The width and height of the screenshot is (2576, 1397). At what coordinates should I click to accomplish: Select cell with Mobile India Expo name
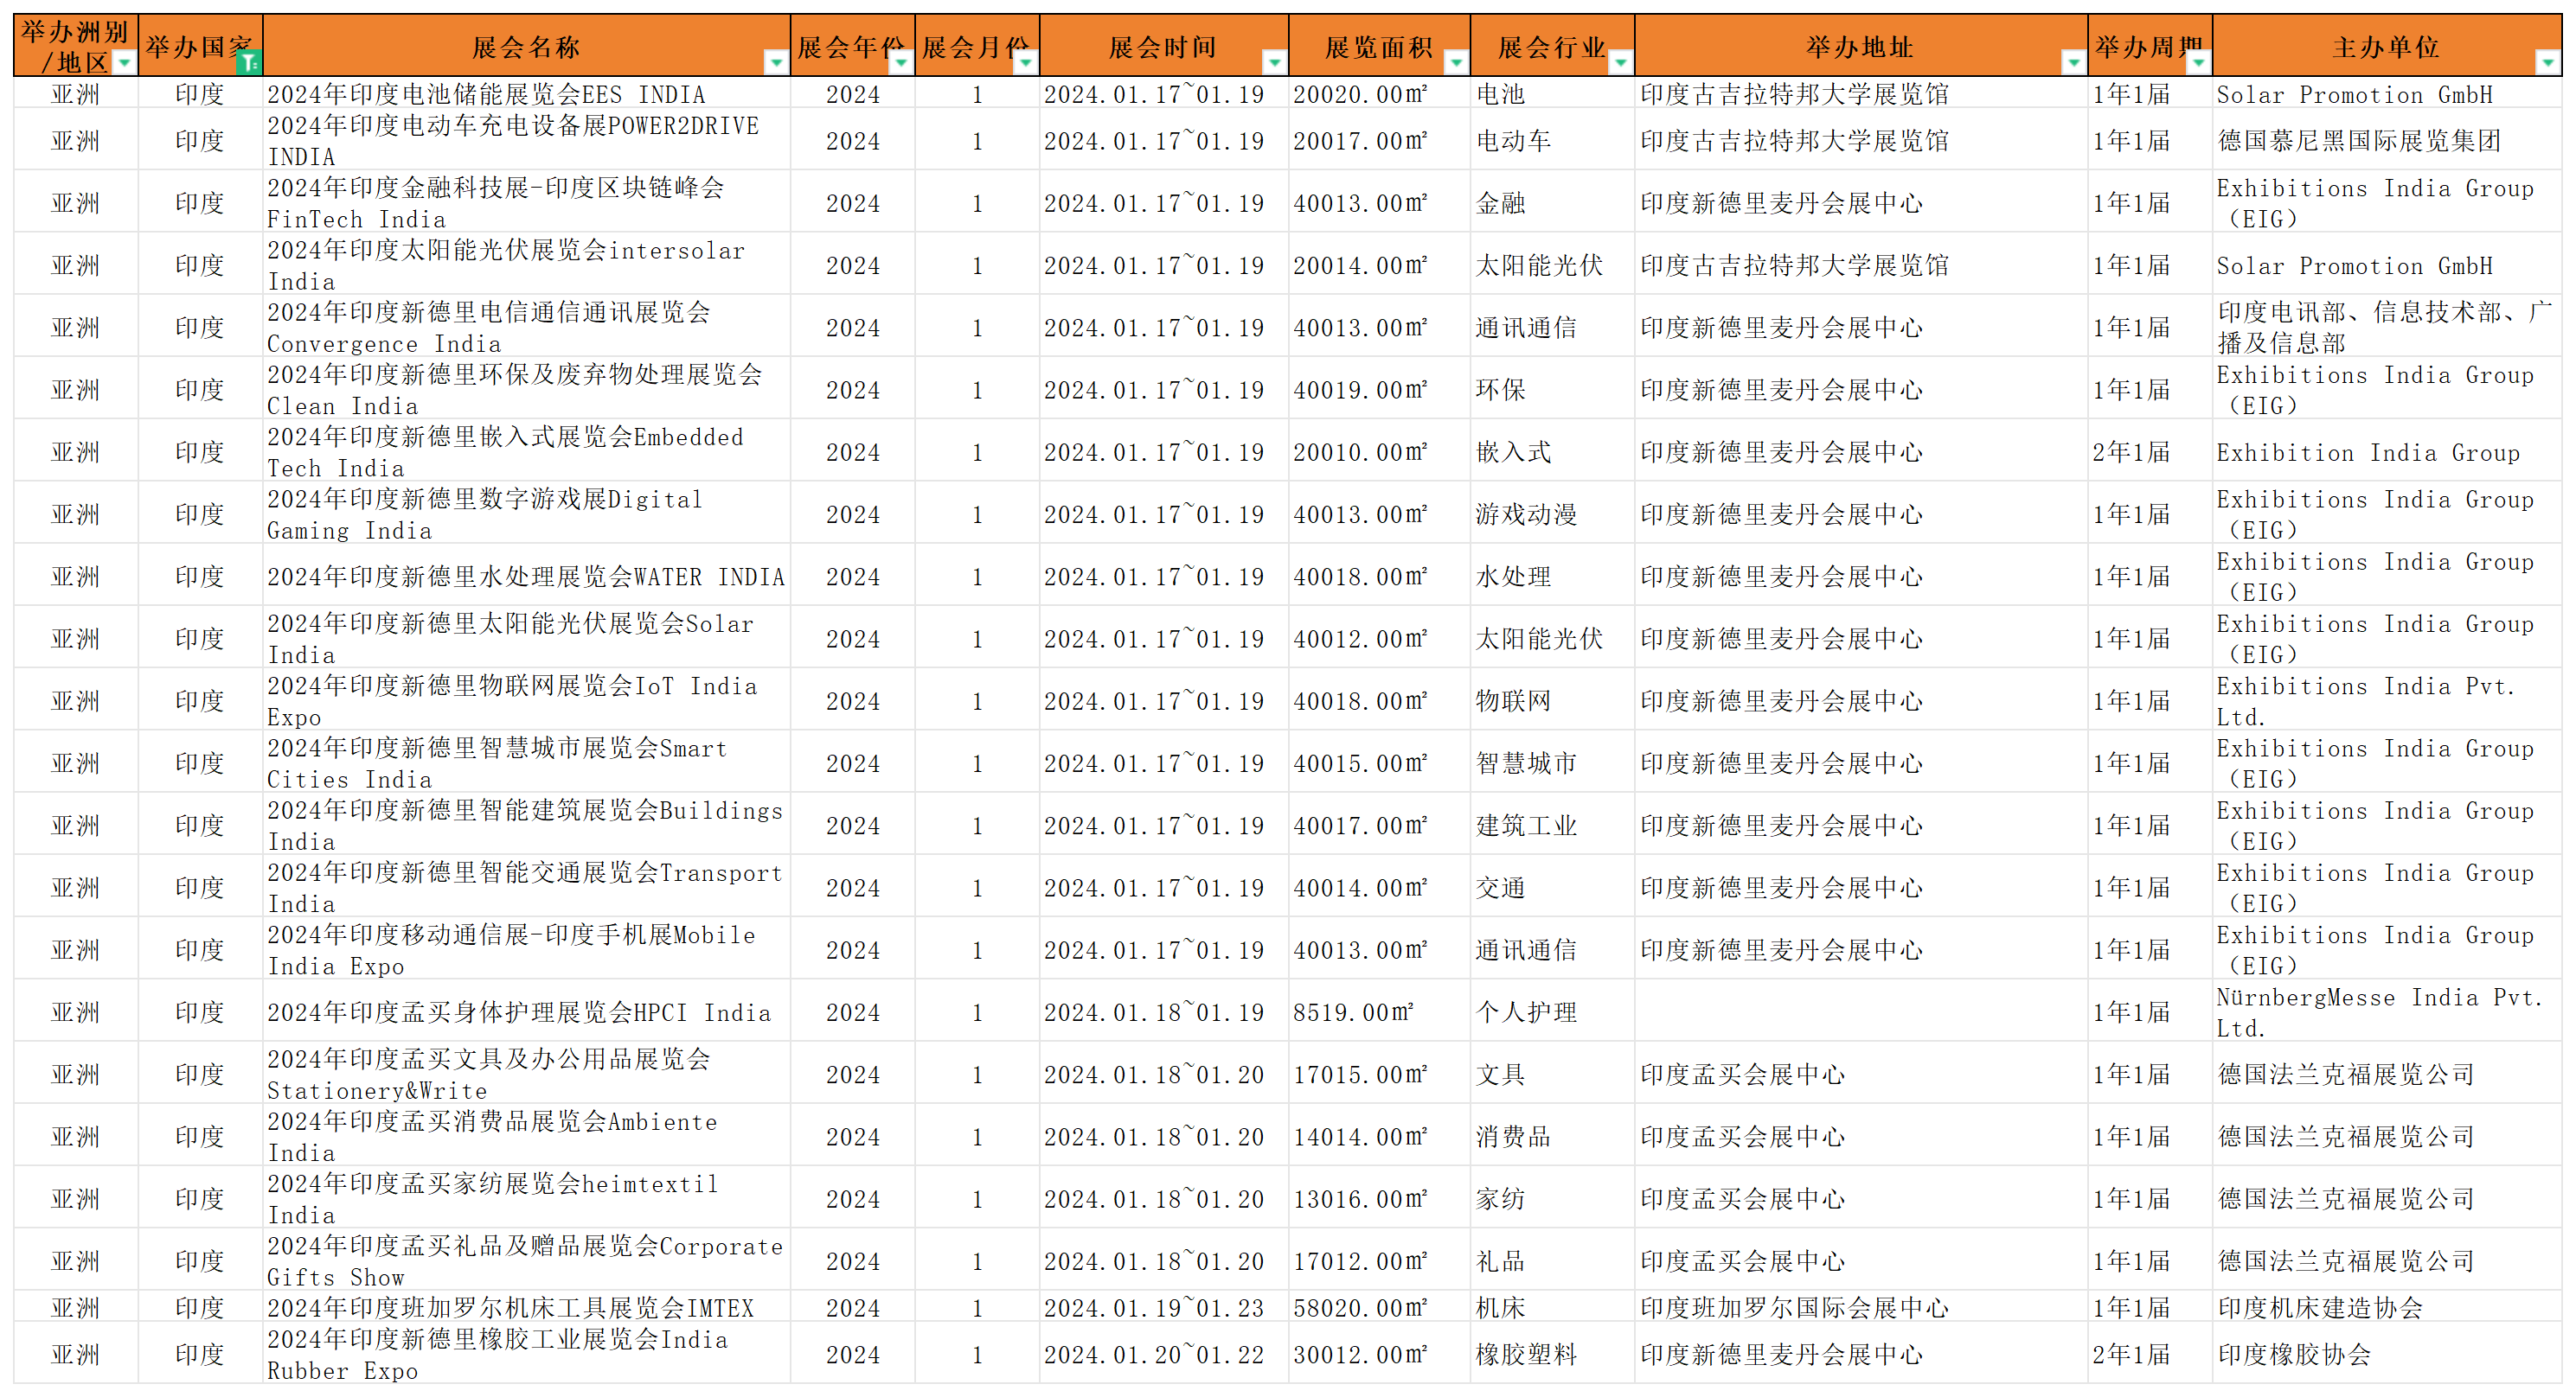(527, 949)
